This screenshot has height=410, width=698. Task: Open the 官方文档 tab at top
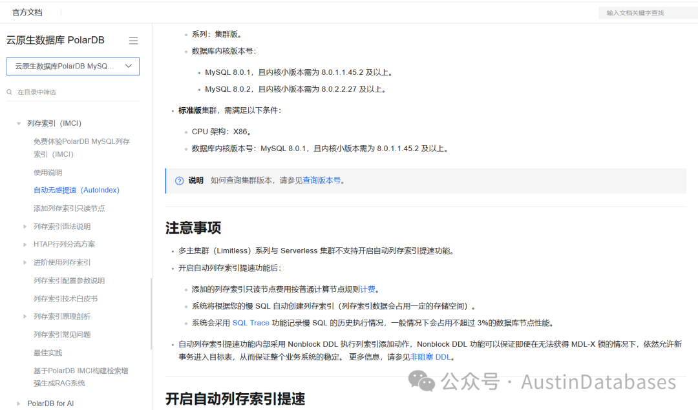click(x=28, y=12)
